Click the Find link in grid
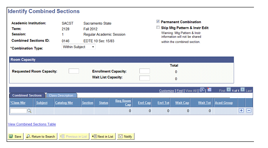Image resolution: width=268 pixels, height=148 pixels. pos(179,91)
